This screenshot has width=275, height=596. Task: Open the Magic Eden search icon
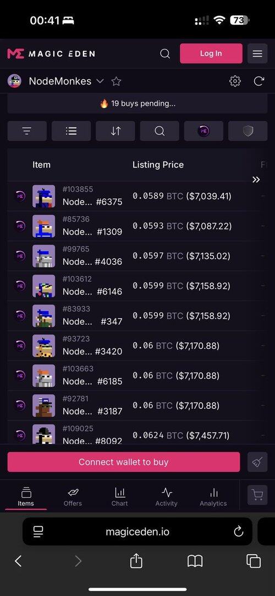coord(165,54)
